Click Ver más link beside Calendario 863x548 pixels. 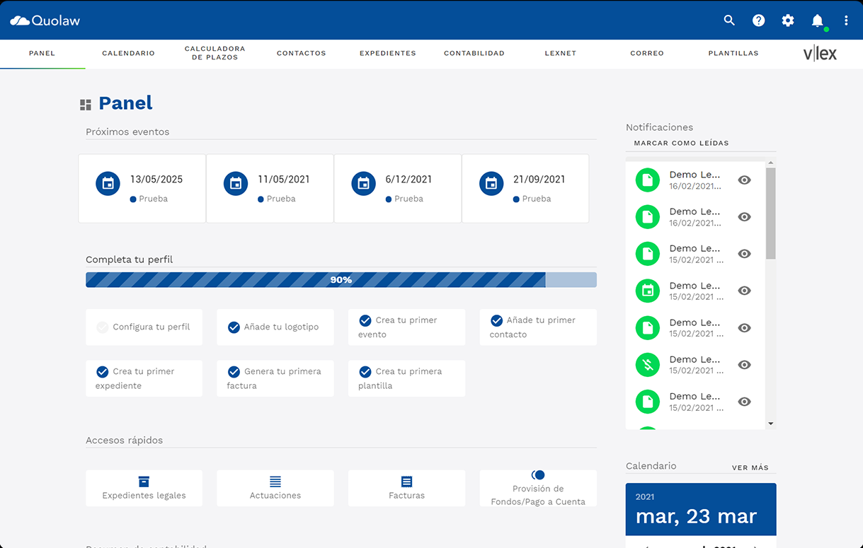pyautogui.click(x=750, y=468)
